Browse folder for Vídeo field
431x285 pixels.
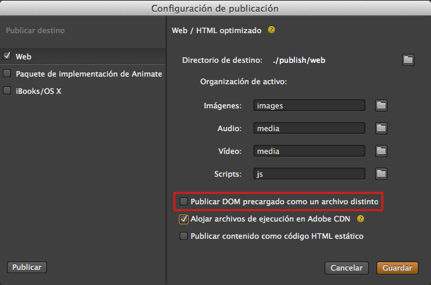point(381,151)
